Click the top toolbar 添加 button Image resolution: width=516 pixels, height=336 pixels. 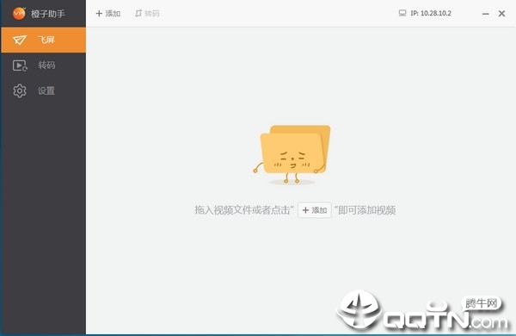(x=108, y=14)
